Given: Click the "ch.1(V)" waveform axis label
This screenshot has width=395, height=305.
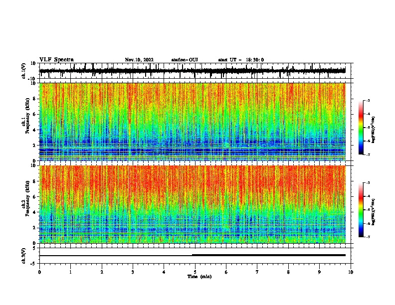Looking at the screenshot, I should (24, 71).
